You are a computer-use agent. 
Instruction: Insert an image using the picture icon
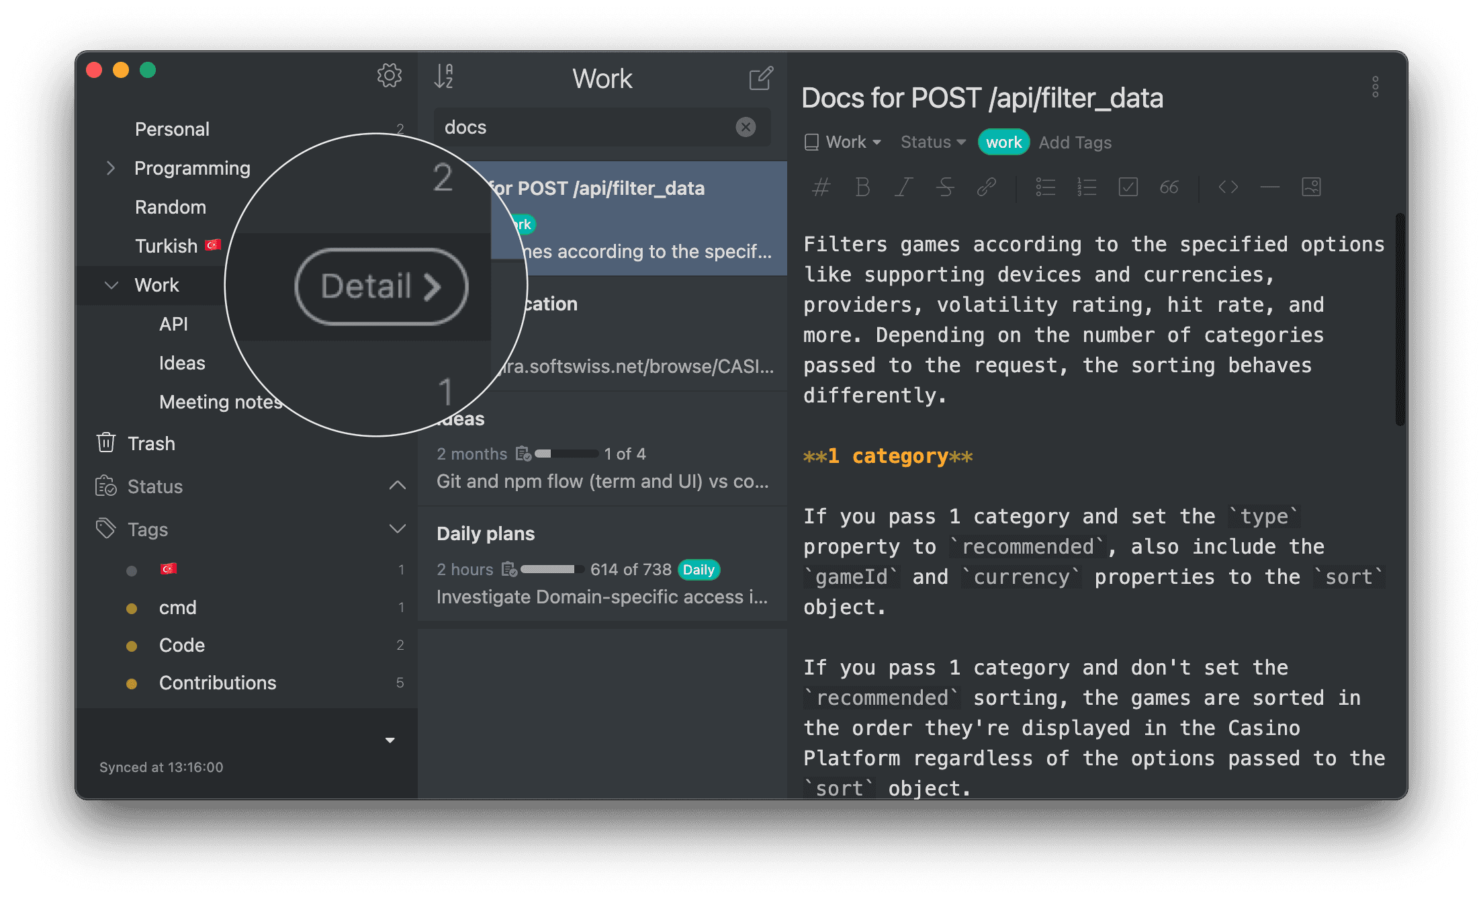pyautogui.click(x=1311, y=187)
